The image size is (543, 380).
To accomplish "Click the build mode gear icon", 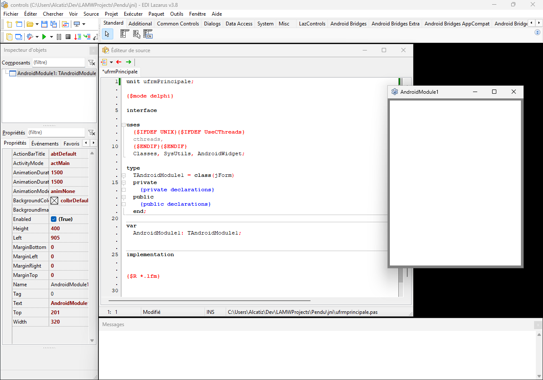I will click(30, 37).
